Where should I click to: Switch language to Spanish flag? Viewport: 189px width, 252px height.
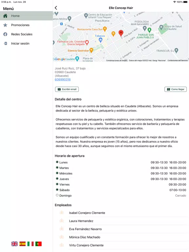click(x=23, y=244)
